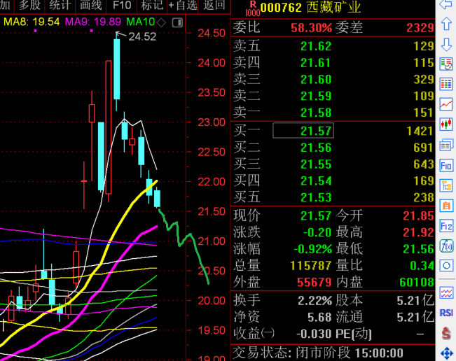Open the wavy indicator lines icon
Viewport: 456px width, 361px height.
(x=446, y=292)
